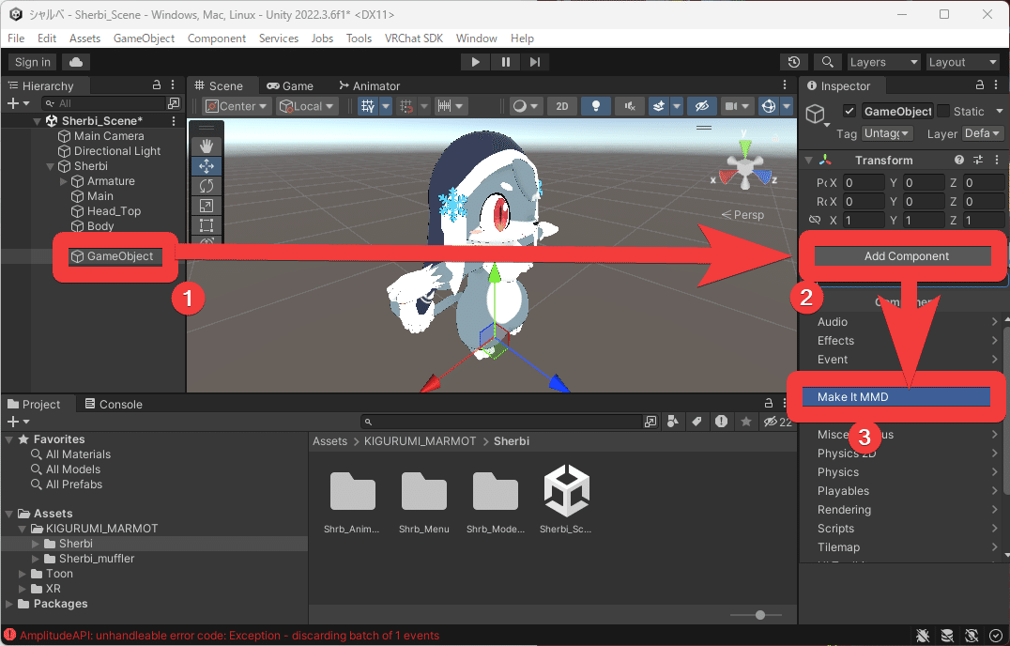Screen dimensions: 1010x646
Task: Open Transform preset settings icon
Action: (x=978, y=160)
